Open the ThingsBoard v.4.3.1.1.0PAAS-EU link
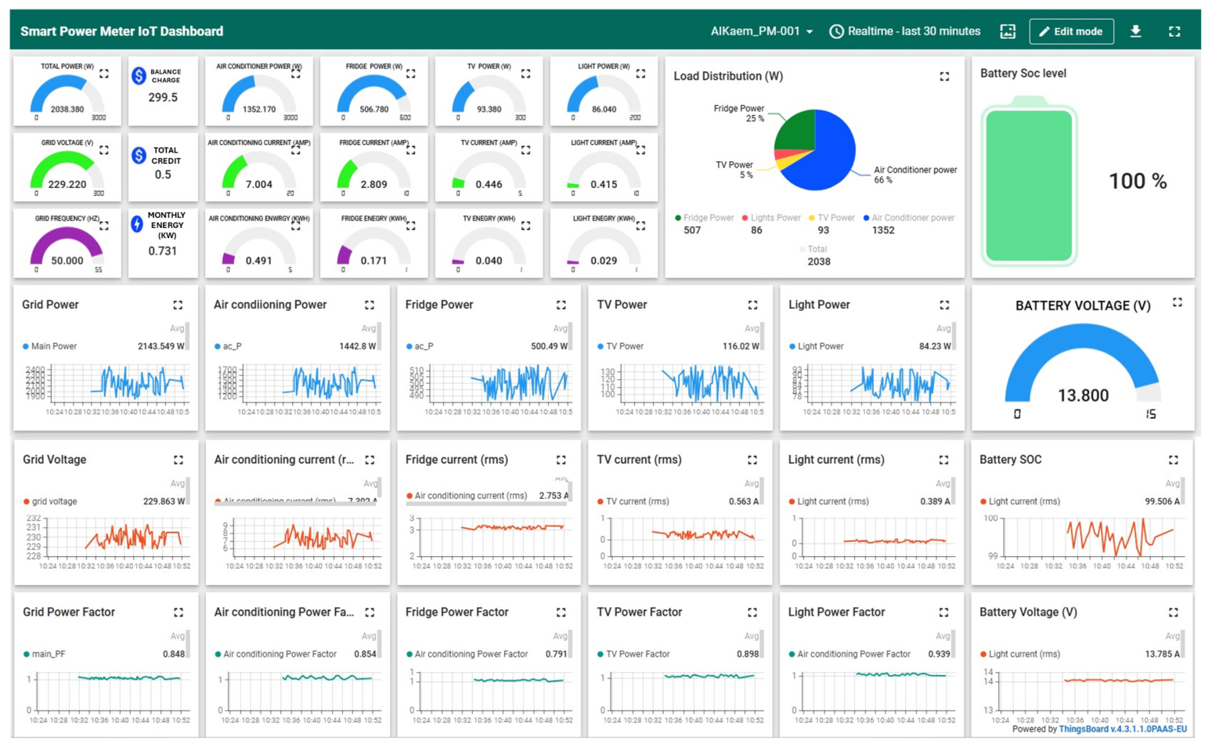Screen dimensions: 1208x748 pos(1123,729)
